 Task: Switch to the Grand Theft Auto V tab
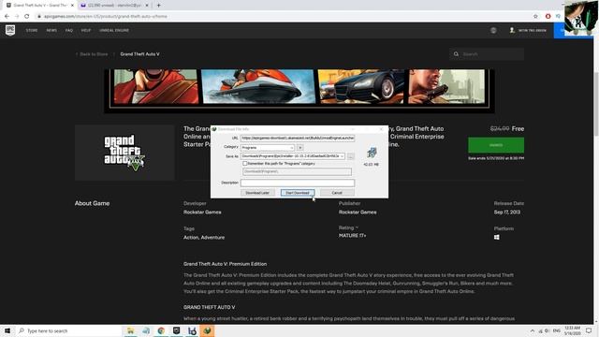[x=38, y=6]
